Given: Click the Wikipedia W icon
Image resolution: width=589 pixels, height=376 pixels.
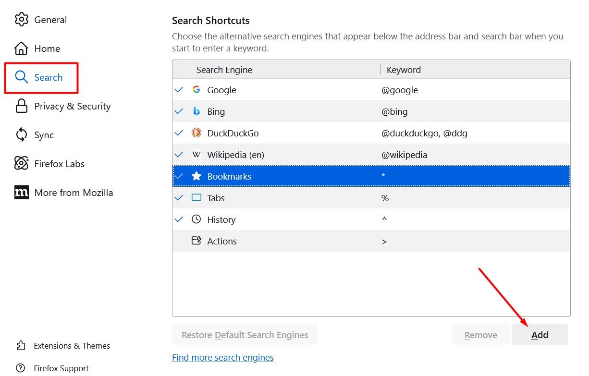Looking at the screenshot, I should (x=196, y=155).
